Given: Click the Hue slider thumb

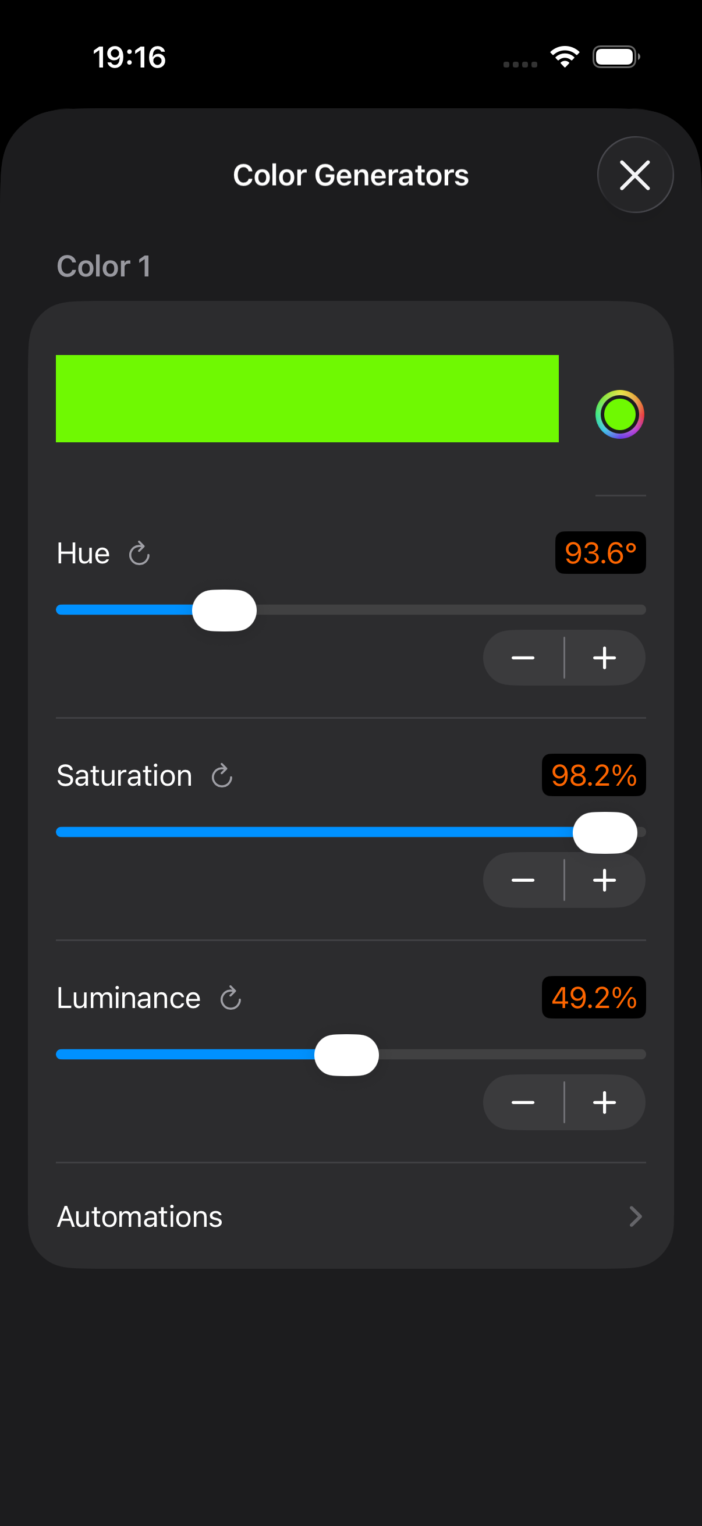Looking at the screenshot, I should (225, 610).
